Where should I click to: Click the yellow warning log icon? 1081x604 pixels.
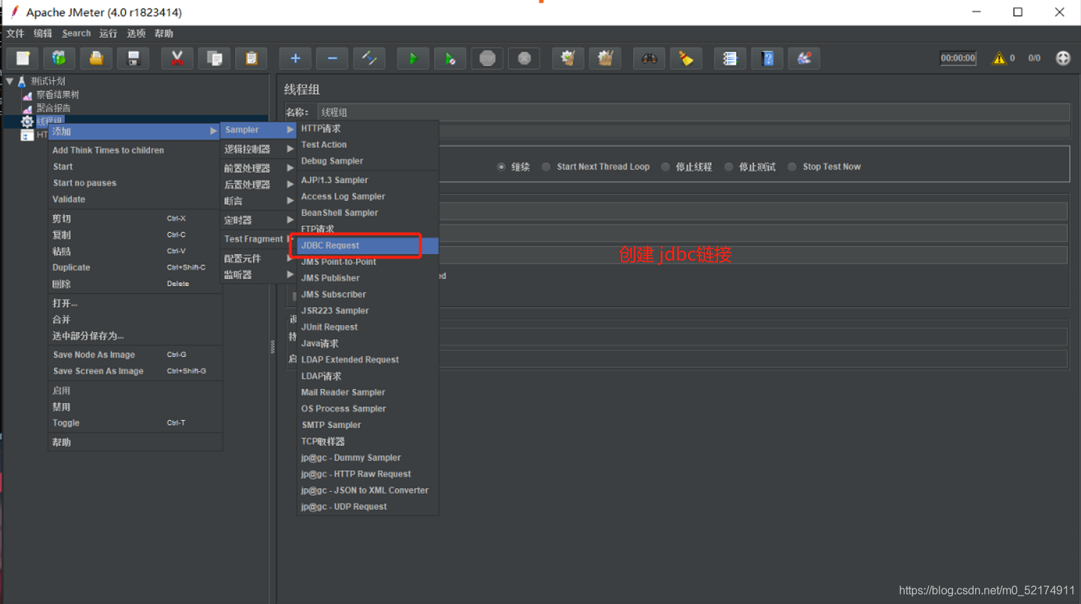pyautogui.click(x=999, y=58)
